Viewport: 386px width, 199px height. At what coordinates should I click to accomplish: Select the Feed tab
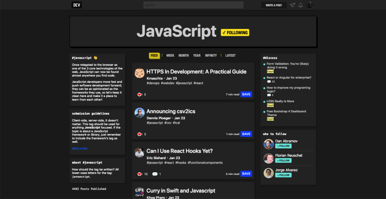click(154, 56)
